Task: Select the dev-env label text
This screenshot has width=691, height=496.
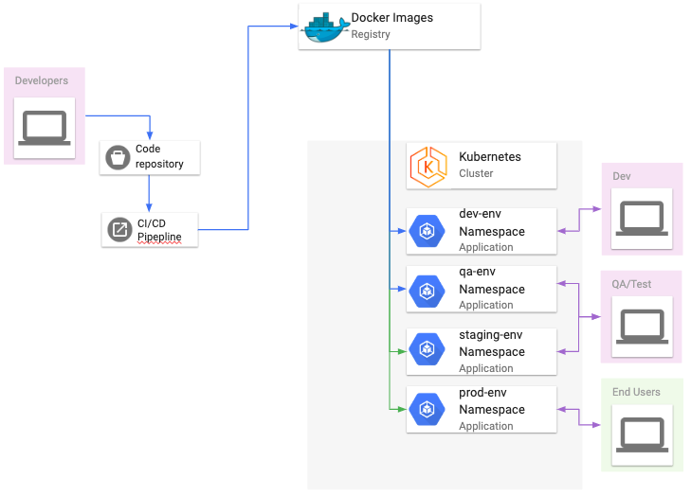Action: pyautogui.click(x=480, y=214)
